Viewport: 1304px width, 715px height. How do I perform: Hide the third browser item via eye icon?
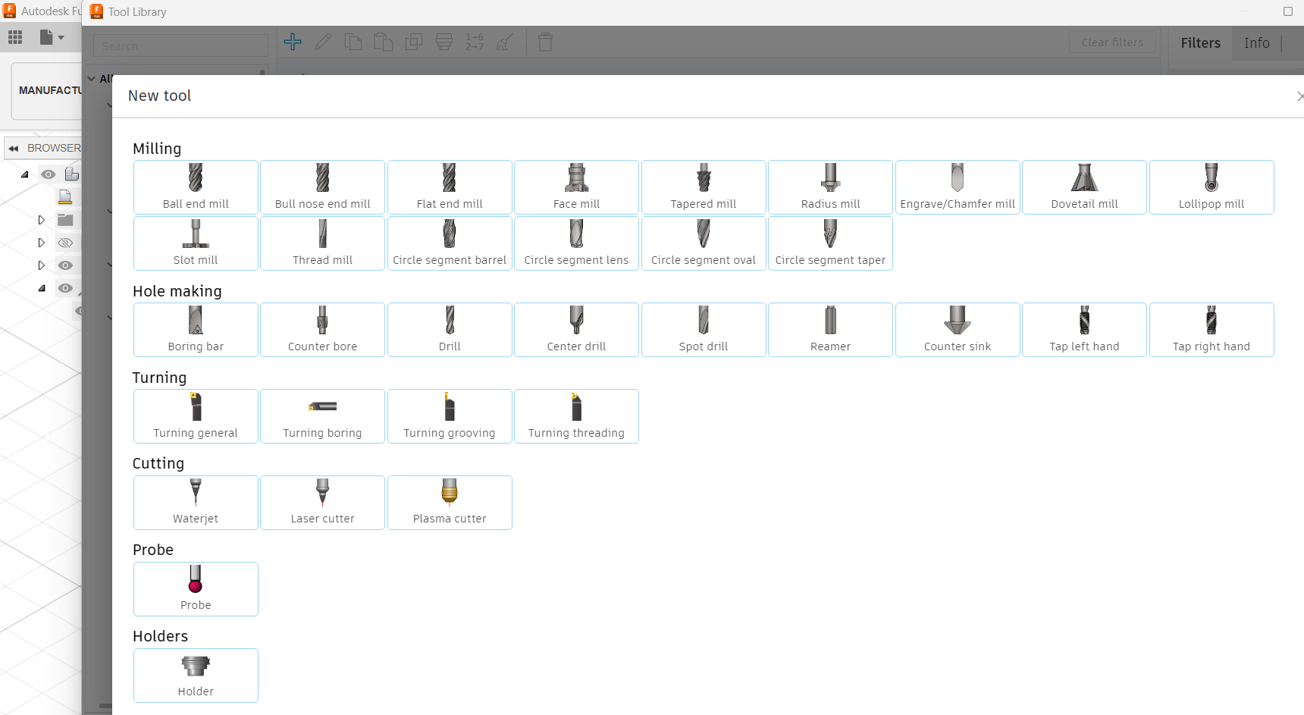pos(66,265)
